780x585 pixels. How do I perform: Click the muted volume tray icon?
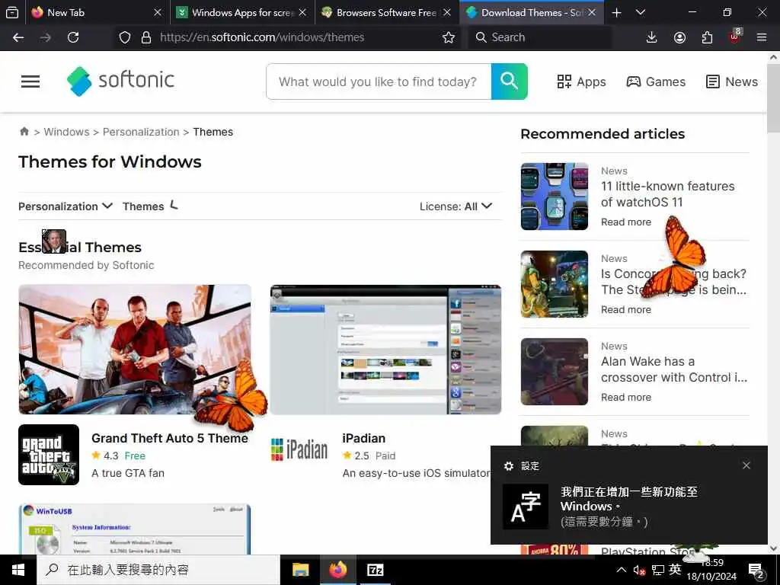(x=639, y=570)
